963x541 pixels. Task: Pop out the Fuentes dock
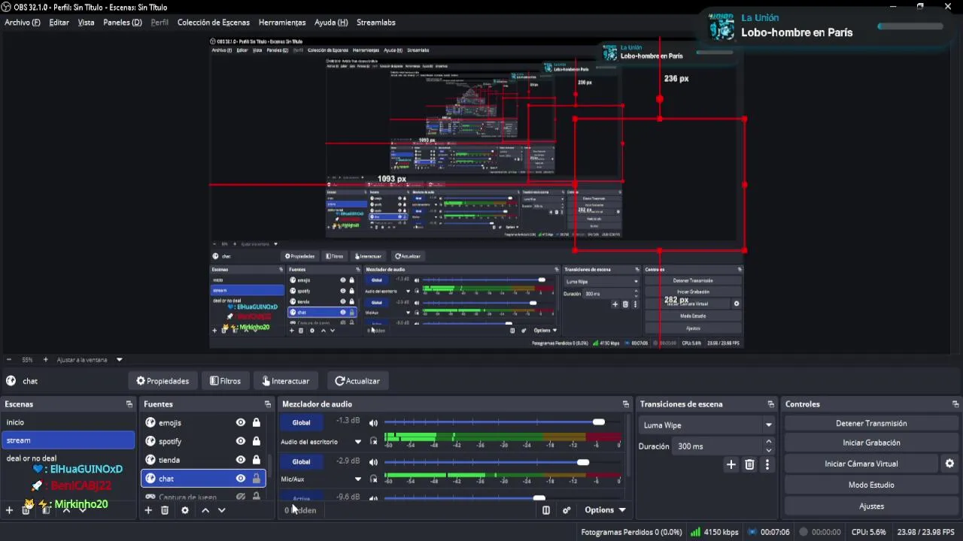[267, 404]
